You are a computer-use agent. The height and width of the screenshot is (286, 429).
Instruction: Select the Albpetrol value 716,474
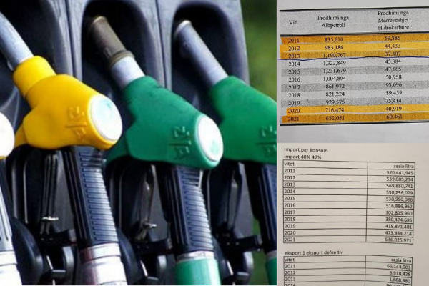coord(334,110)
